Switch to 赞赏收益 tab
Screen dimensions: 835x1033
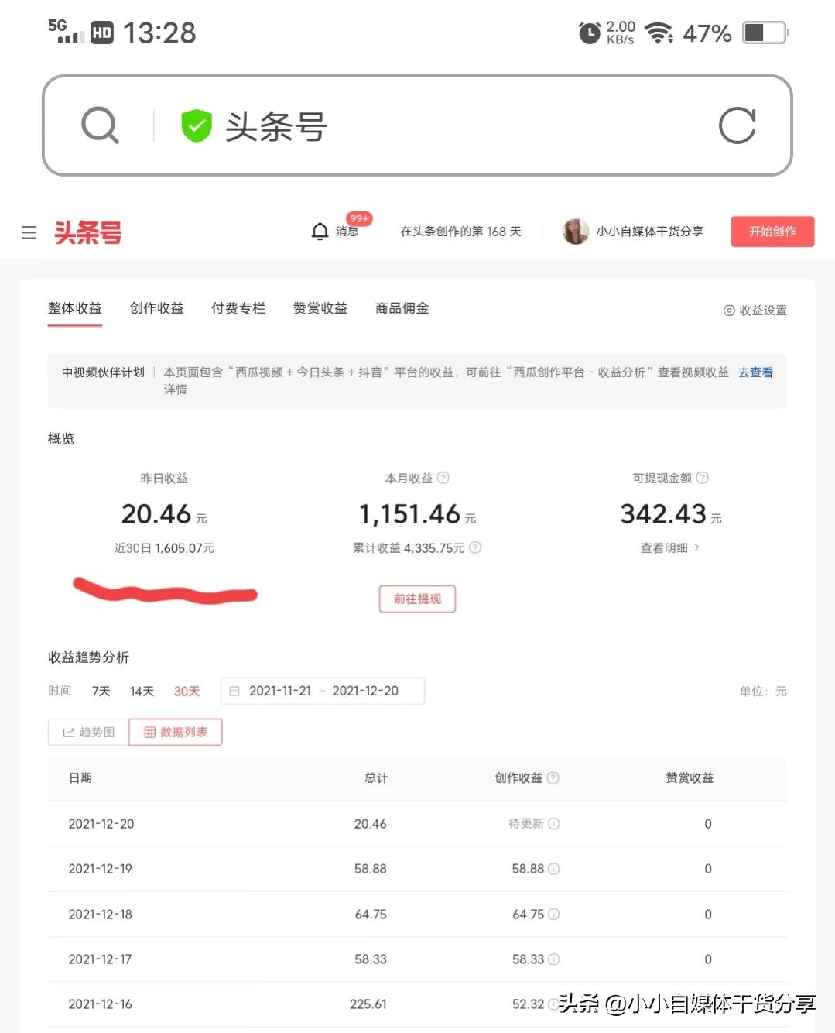click(320, 308)
